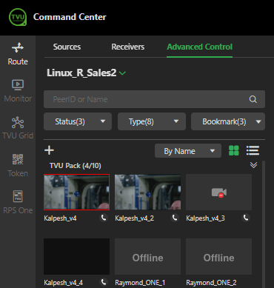Open the Status(3) filter dropdown
This screenshot has height=288, width=274.
[x=78, y=121]
